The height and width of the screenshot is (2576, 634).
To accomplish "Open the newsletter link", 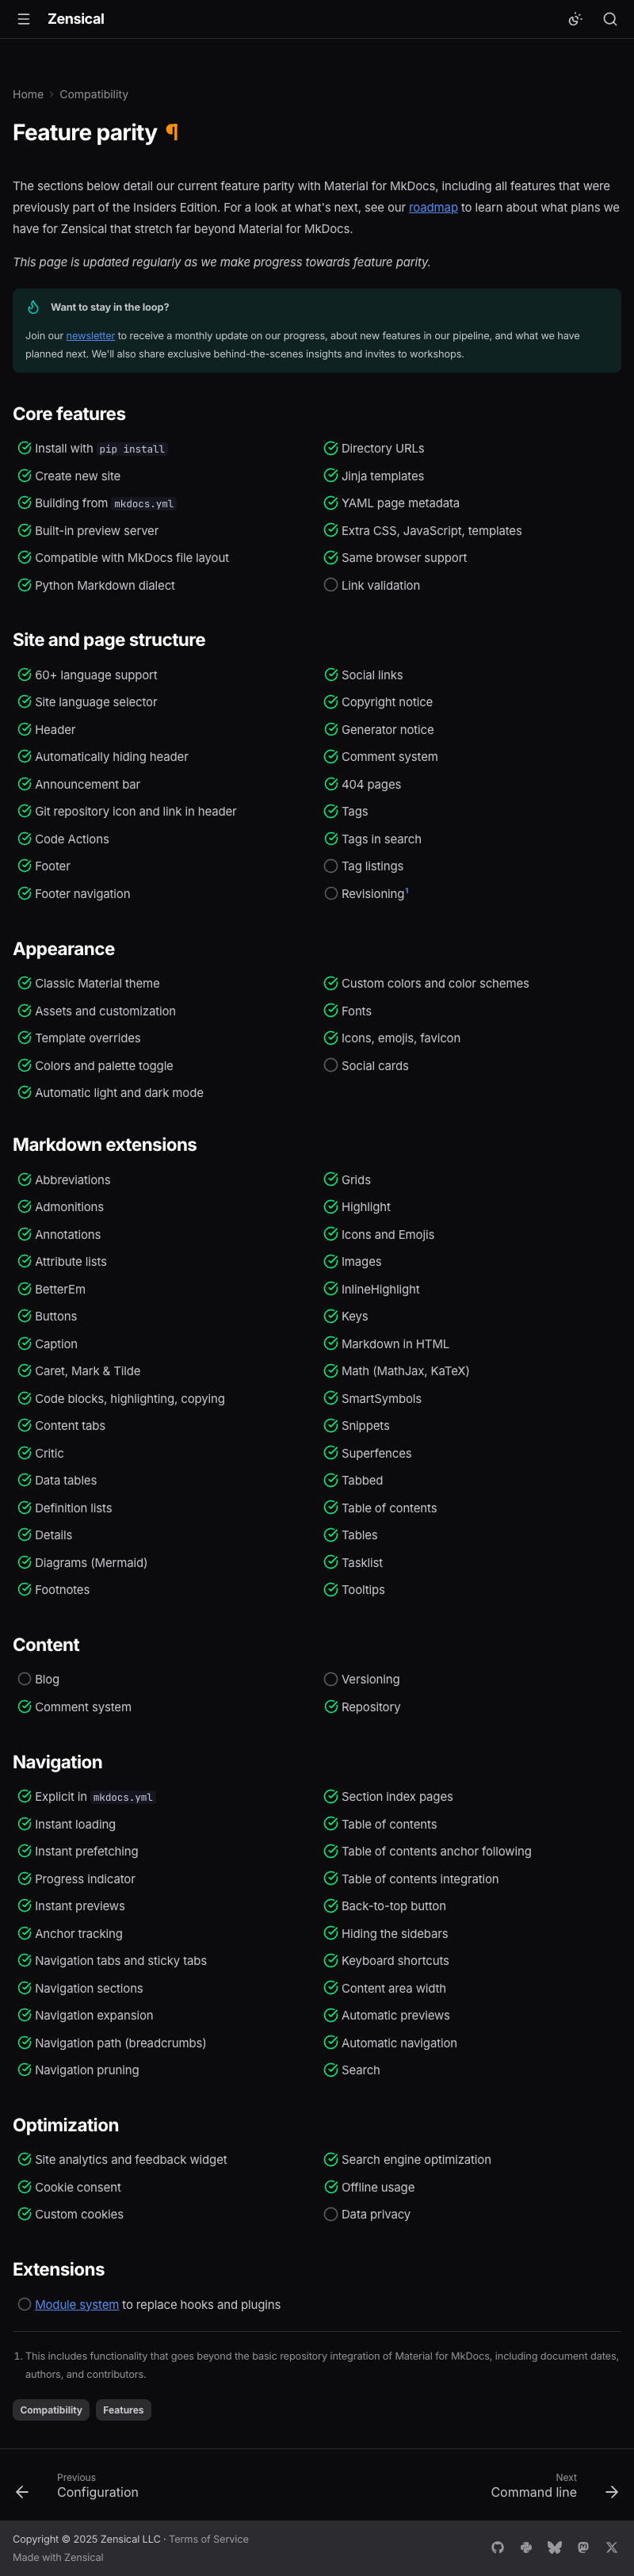I will point(90,336).
